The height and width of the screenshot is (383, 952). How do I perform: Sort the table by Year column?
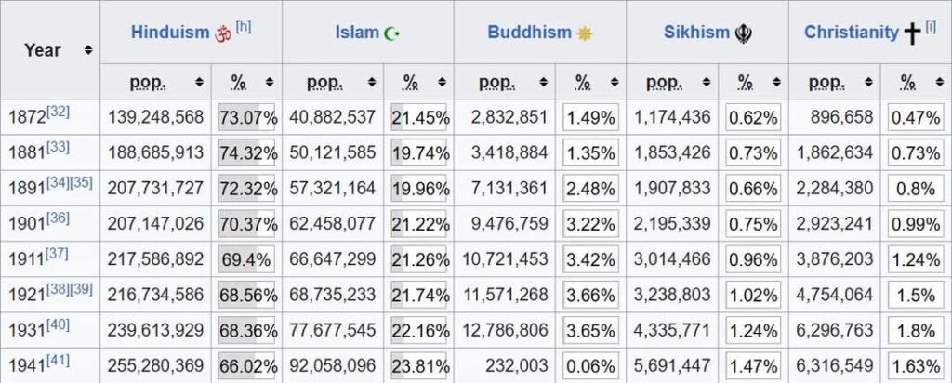click(88, 50)
